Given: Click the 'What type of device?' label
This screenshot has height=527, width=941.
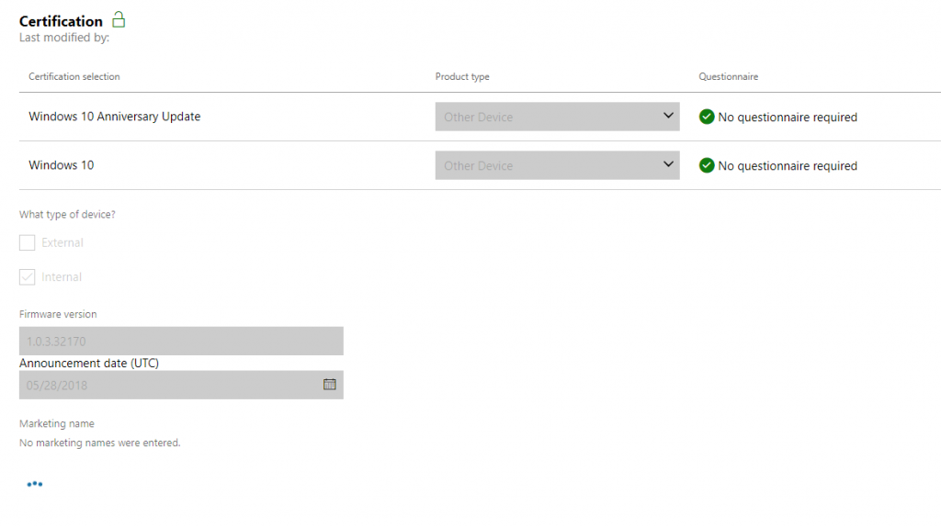Looking at the screenshot, I should (67, 215).
